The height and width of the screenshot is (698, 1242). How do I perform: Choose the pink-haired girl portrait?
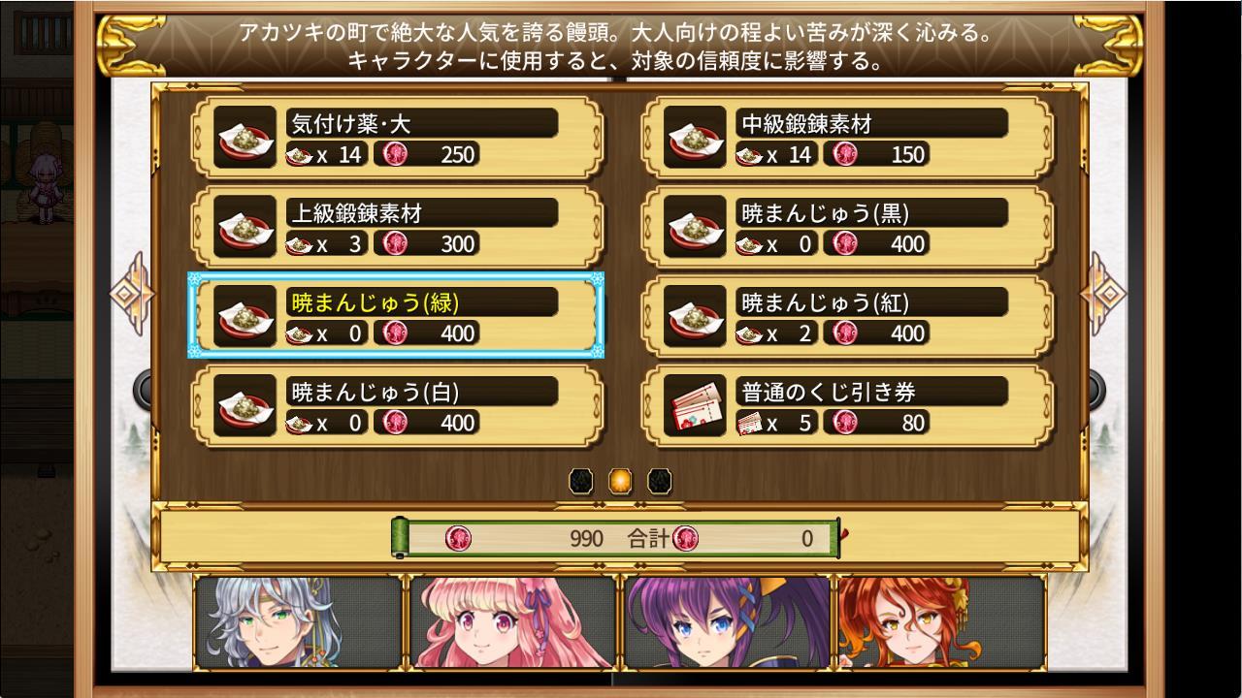pos(512,621)
